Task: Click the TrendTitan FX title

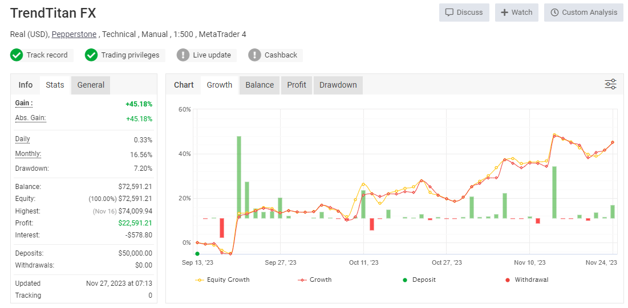Action: pos(53,13)
